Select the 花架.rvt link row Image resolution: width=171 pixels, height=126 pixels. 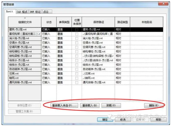click(x=25, y=73)
